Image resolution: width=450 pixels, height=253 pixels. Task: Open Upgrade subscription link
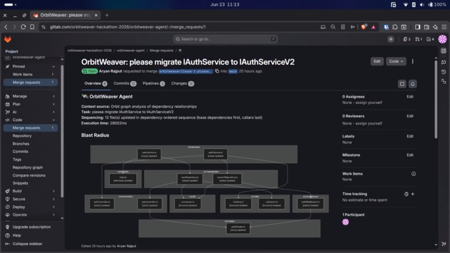[x=32, y=227]
